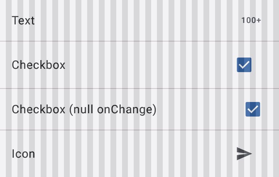The height and width of the screenshot is (177, 279).
Task: Click the 100+ trailing label
Action: (251, 20)
